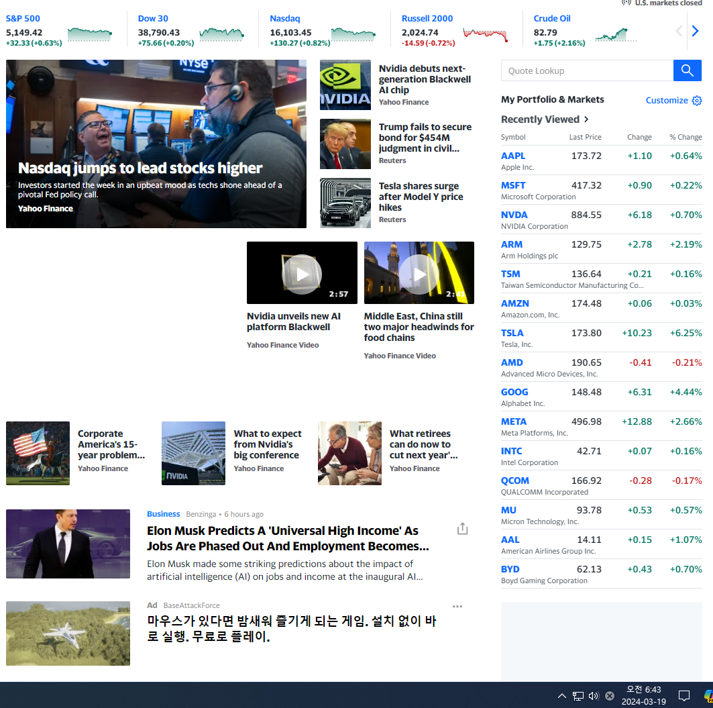Screen dimensions: 713x708
Task: Click the Symbol column header
Action: tap(513, 137)
